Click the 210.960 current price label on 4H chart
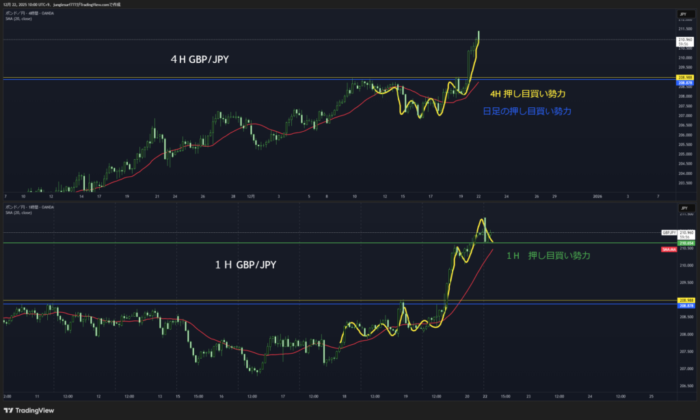700x420 pixels. (686, 40)
